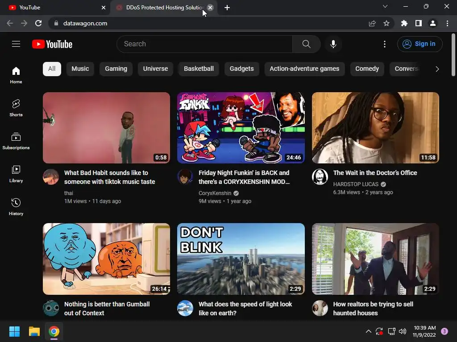Open 'How realtors be trying' title

tap(373, 309)
